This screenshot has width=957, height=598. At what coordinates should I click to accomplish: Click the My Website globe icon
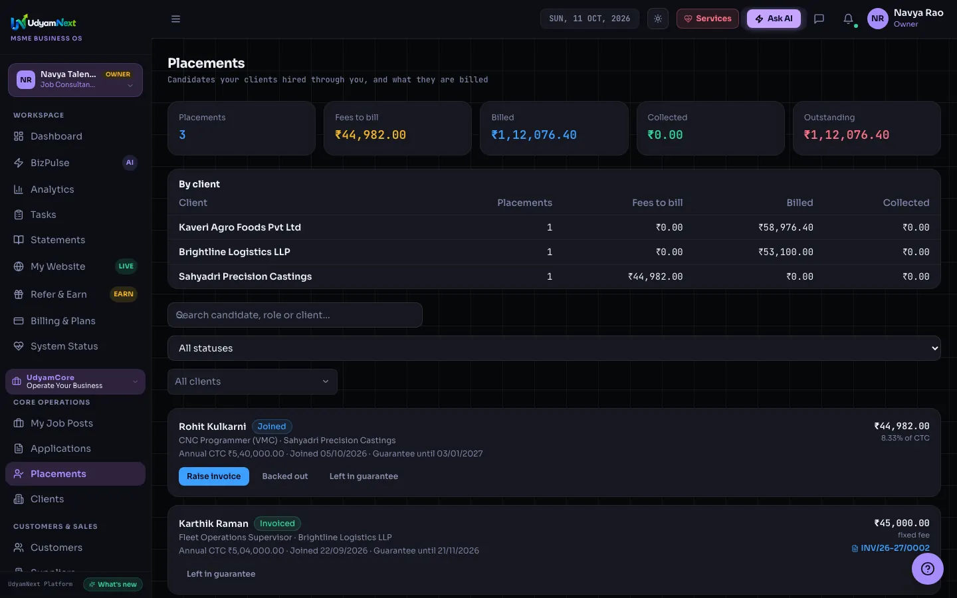pyautogui.click(x=19, y=266)
